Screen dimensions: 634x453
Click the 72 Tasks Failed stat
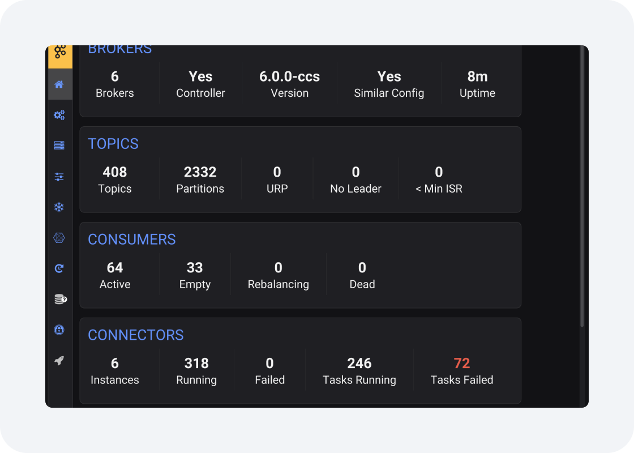(462, 371)
